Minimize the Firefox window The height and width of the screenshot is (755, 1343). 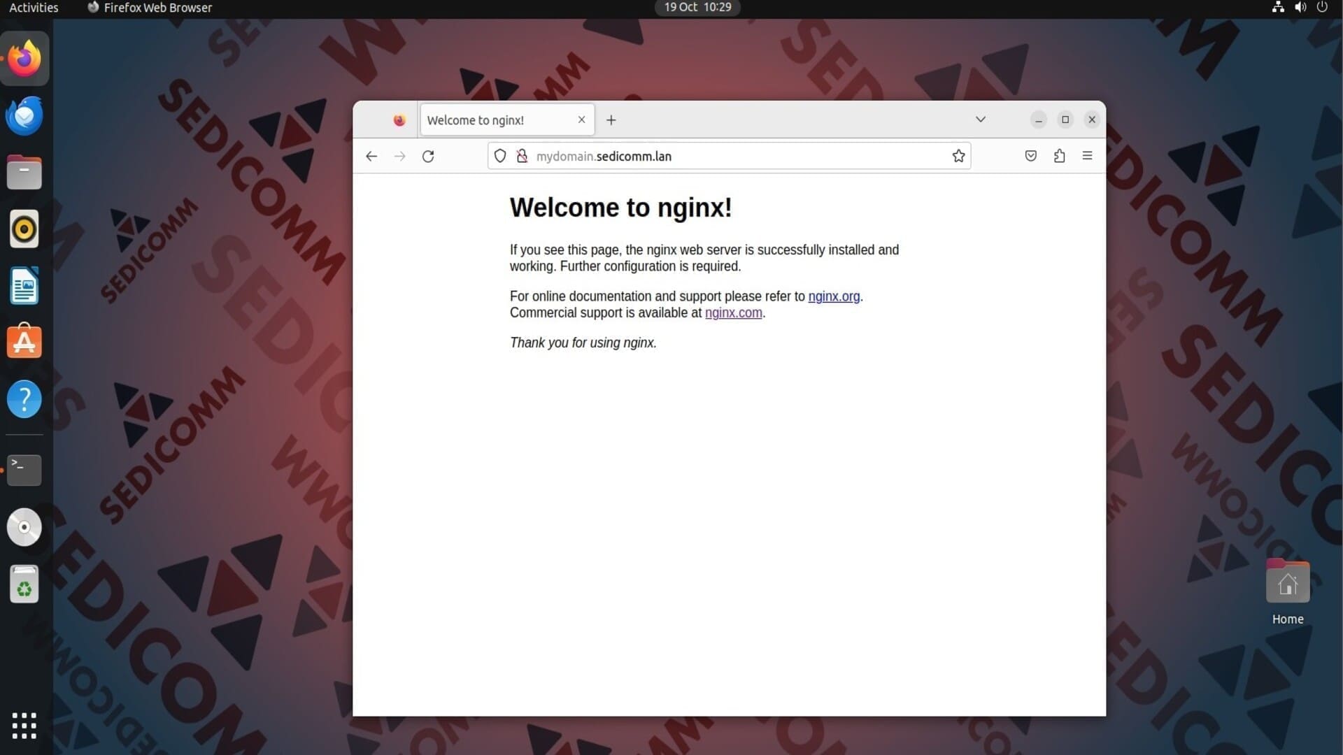[1038, 120]
